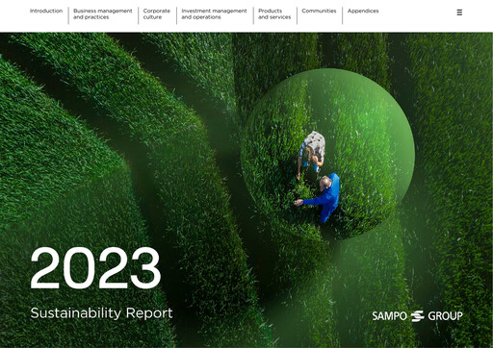Go to the Introduction section
Screen dimensions: 493x348
(x=46, y=11)
